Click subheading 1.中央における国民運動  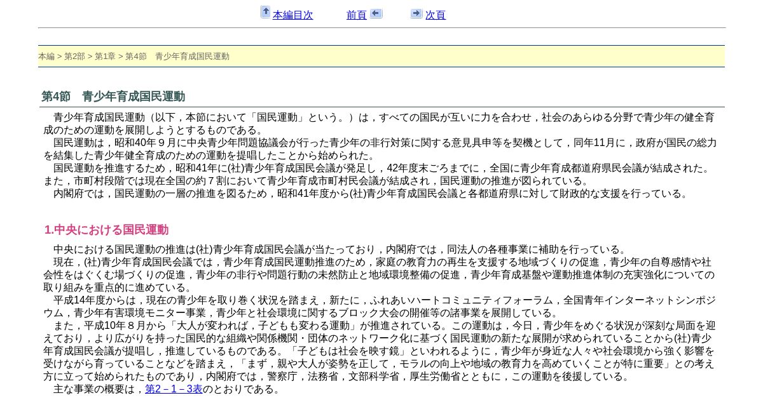[106, 230]
